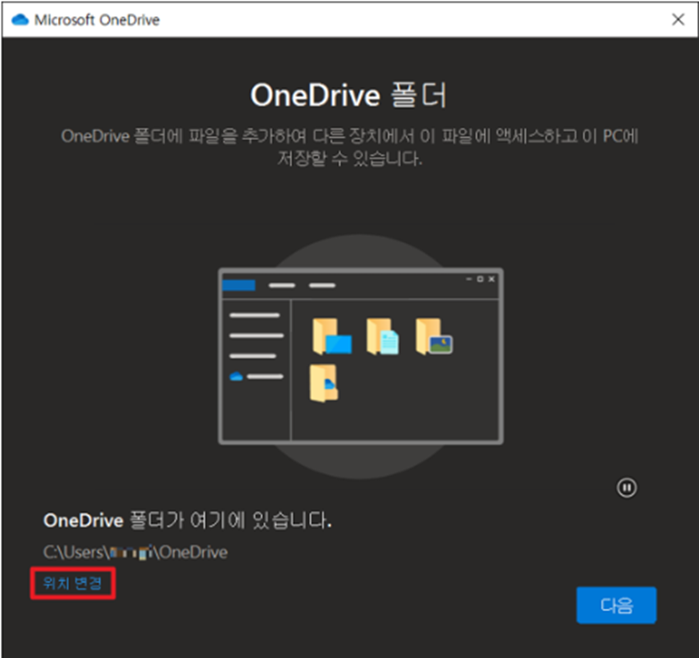The height and width of the screenshot is (658, 699).
Task: Click the "Microsoft OneDrive" title bar text
Action: coord(96,20)
